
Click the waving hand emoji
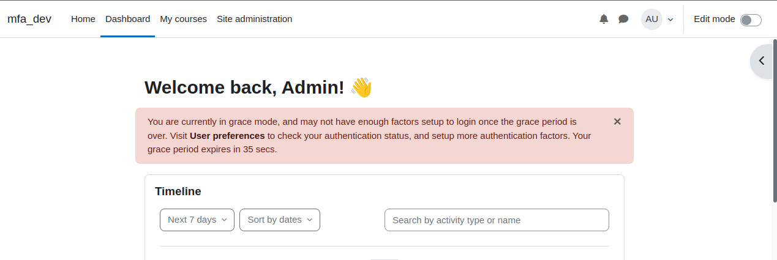pyautogui.click(x=361, y=87)
